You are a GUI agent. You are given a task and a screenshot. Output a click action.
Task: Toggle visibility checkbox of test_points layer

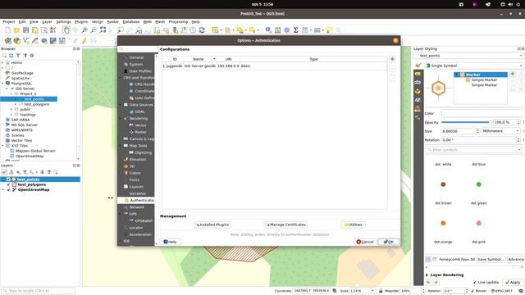8,179
